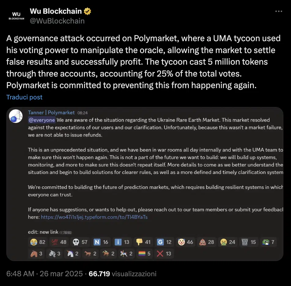The width and height of the screenshot is (291, 286).
Task: Select the clown face reaction
Action: (x=186, y=242)
